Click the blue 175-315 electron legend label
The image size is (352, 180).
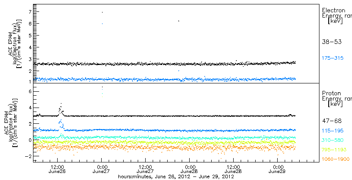[333, 58]
